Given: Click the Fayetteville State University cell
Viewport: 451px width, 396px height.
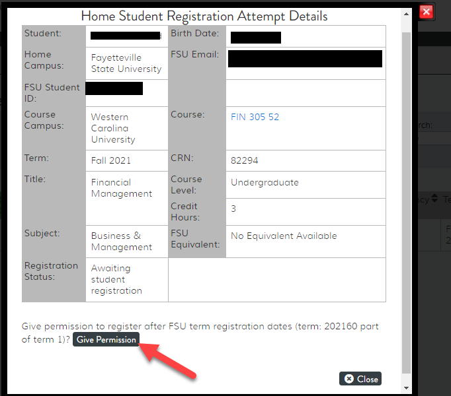Looking at the screenshot, I should (126, 63).
